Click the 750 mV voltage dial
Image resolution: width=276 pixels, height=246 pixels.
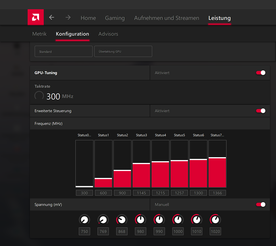(x=84, y=219)
